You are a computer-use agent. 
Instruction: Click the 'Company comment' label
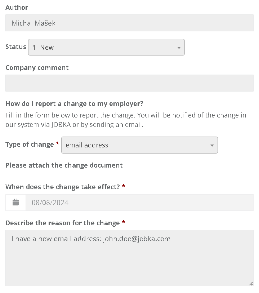[x=37, y=68]
